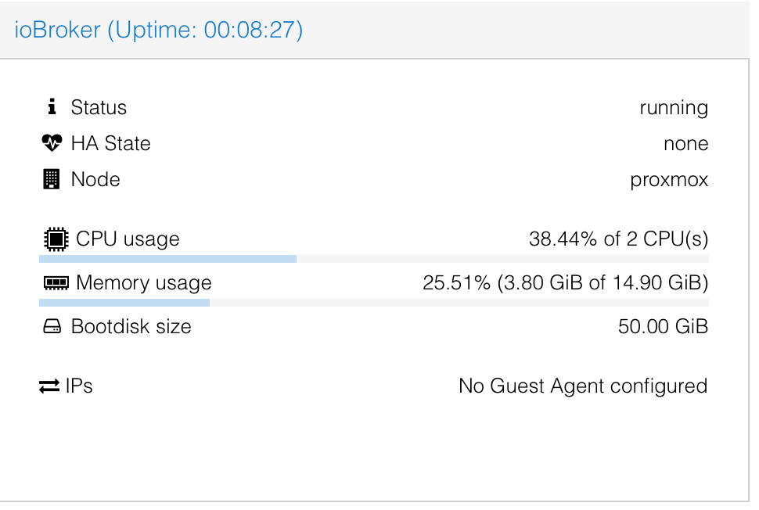Click the proxmox node name
This screenshot has width=759, height=510.
(669, 180)
